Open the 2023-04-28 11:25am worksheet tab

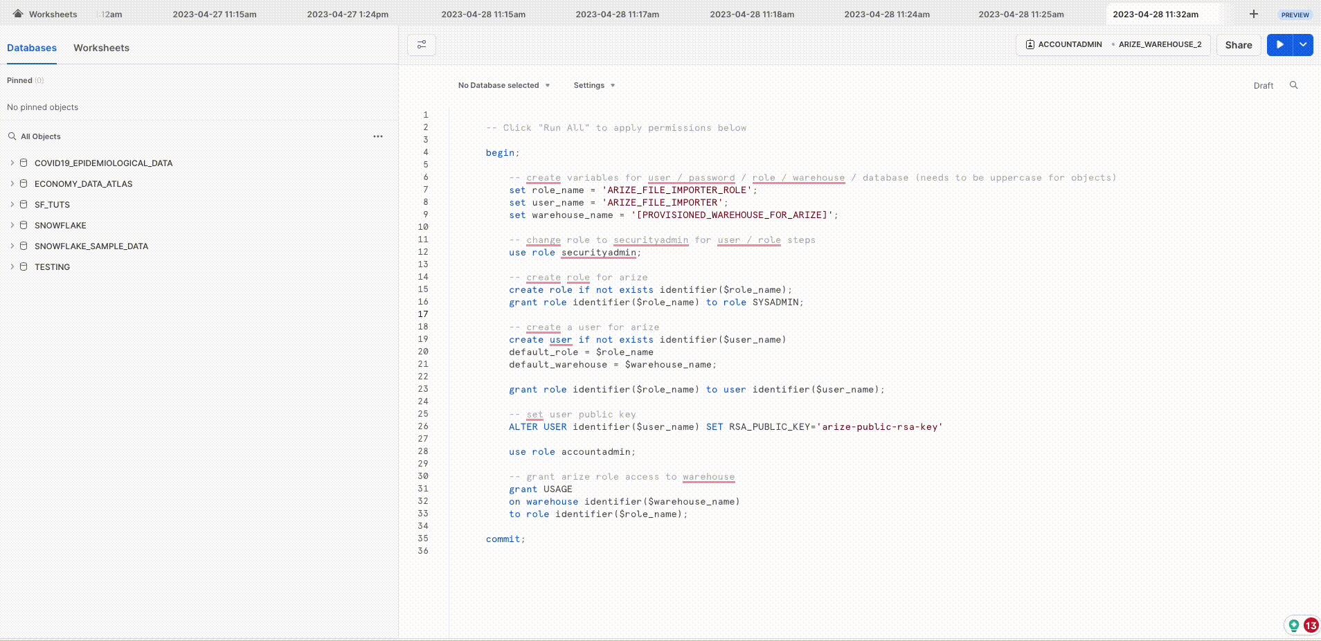(x=1021, y=14)
